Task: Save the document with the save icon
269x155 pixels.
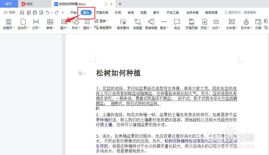Action: [x=22, y=12]
